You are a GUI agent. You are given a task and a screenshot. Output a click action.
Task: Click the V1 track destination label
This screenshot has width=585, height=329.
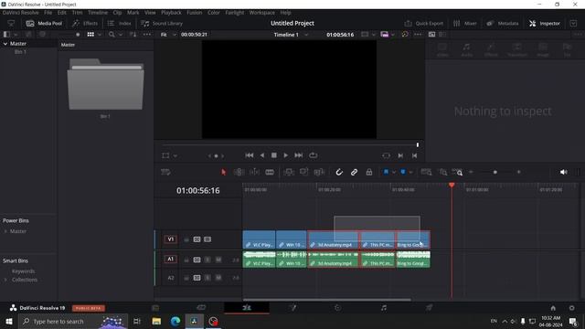coord(171,239)
